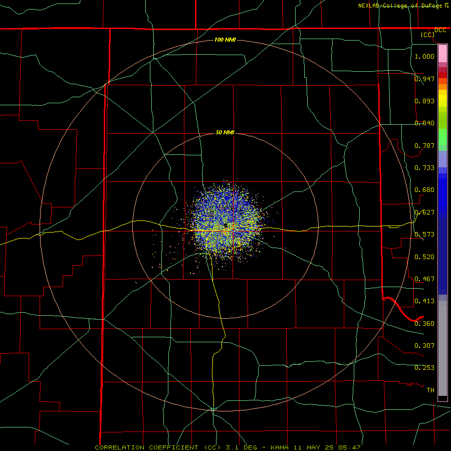This screenshot has height=451, width=451.
Task: Click the DCC label above the color scale
Action: [x=440, y=30]
